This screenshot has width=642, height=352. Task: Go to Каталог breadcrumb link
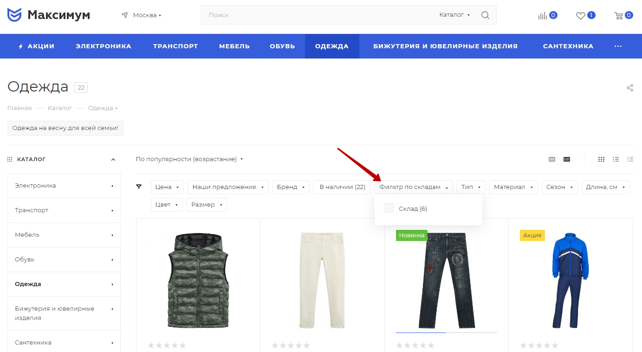click(60, 108)
